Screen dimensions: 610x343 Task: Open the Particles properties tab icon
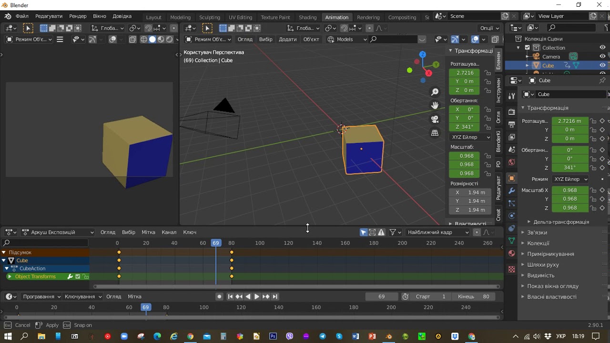[x=512, y=203]
